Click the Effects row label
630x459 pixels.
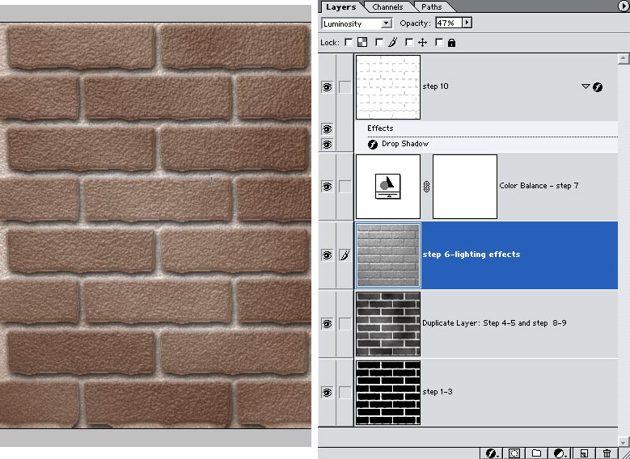(x=379, y=128)
